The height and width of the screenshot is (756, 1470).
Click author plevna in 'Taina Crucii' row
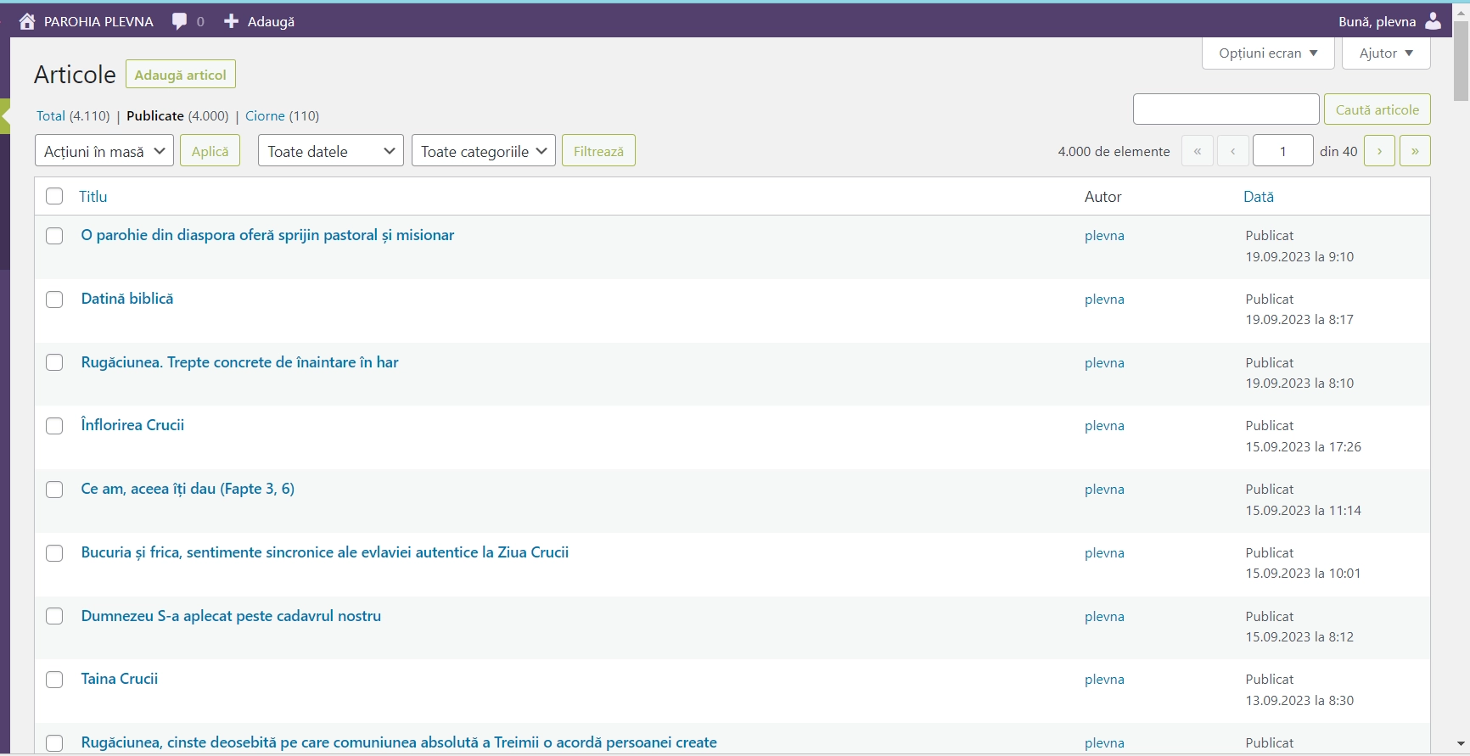(x=1104, y=680)
